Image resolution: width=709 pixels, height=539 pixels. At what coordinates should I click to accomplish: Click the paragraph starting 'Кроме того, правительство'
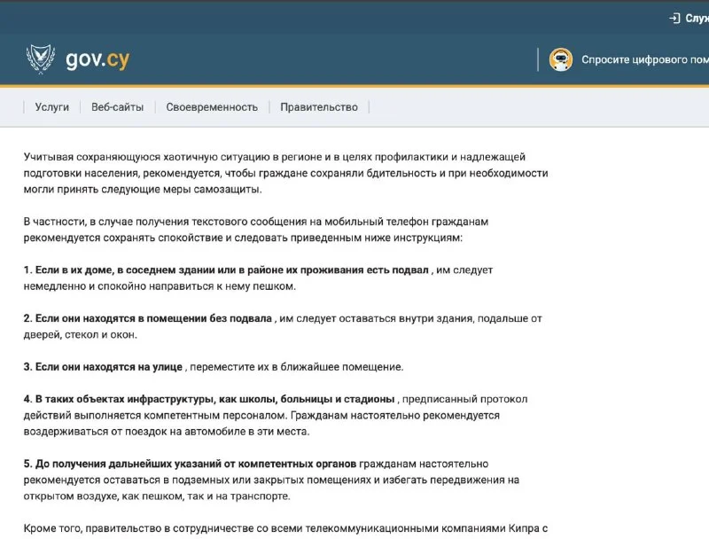click(x=282, y=528)
